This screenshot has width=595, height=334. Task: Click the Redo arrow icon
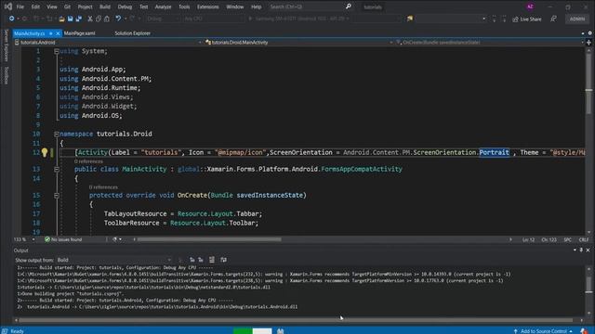(x=132, y=19)
